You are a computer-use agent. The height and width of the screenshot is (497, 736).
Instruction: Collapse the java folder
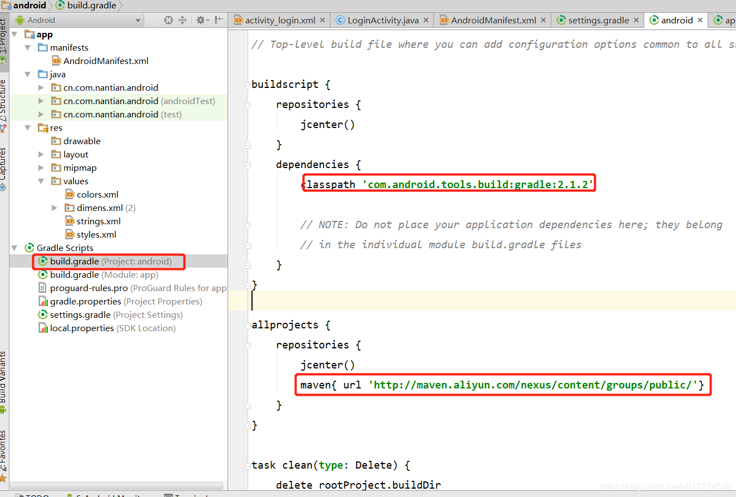pos(28,75)
